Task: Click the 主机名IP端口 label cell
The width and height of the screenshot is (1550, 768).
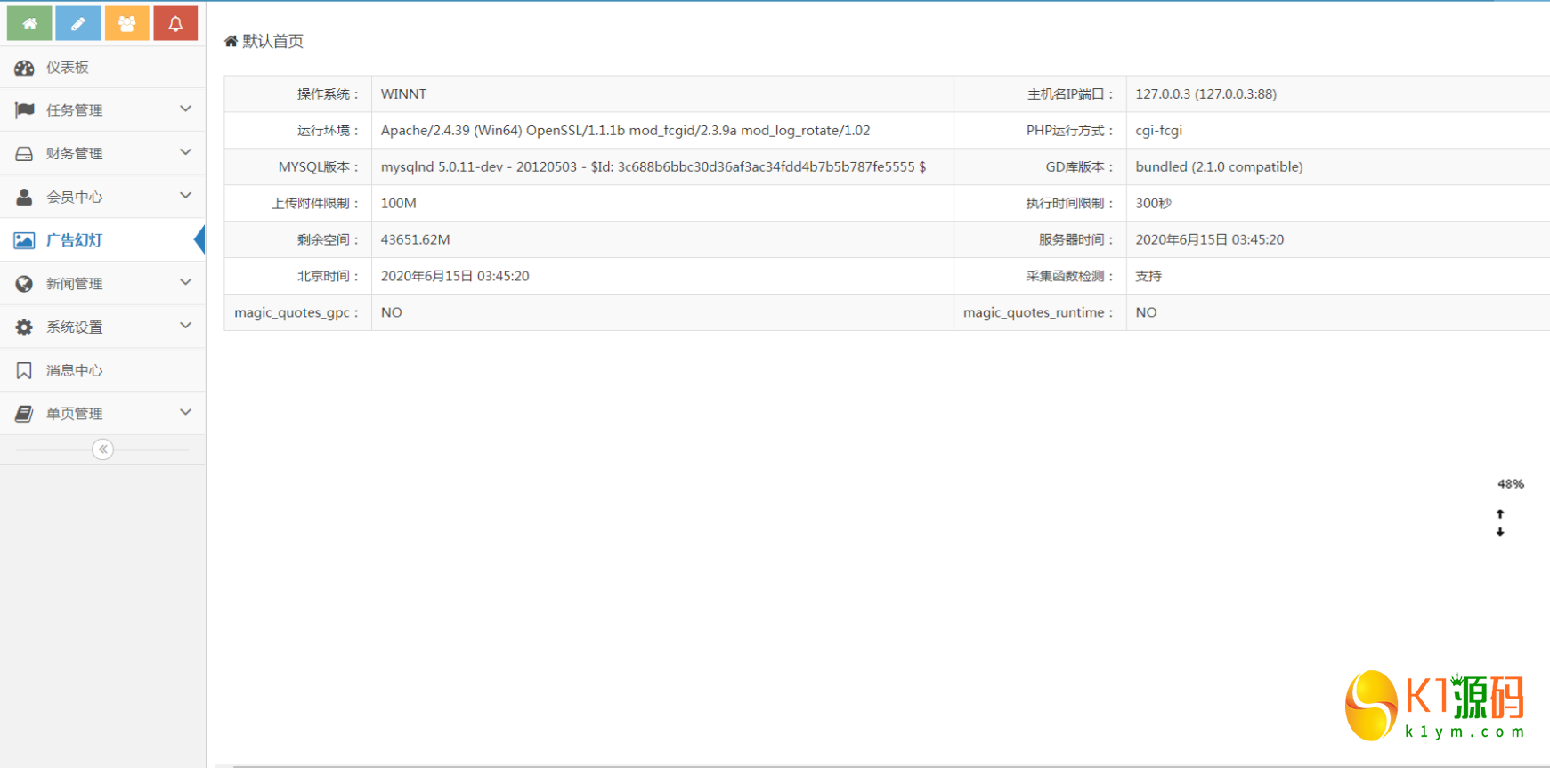Action: [1040, 93]
